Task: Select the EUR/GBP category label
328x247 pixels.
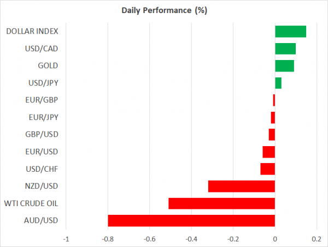Action: (x=42, y=100)
